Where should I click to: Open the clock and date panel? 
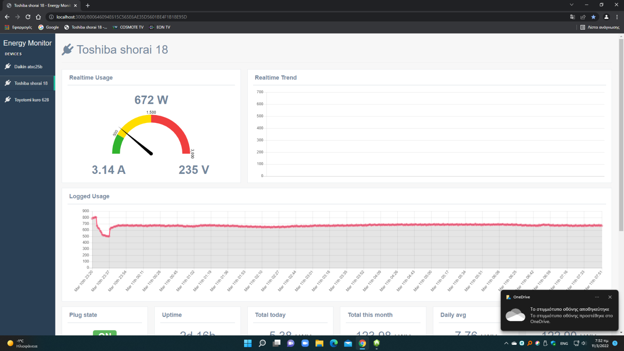(600, 343)
